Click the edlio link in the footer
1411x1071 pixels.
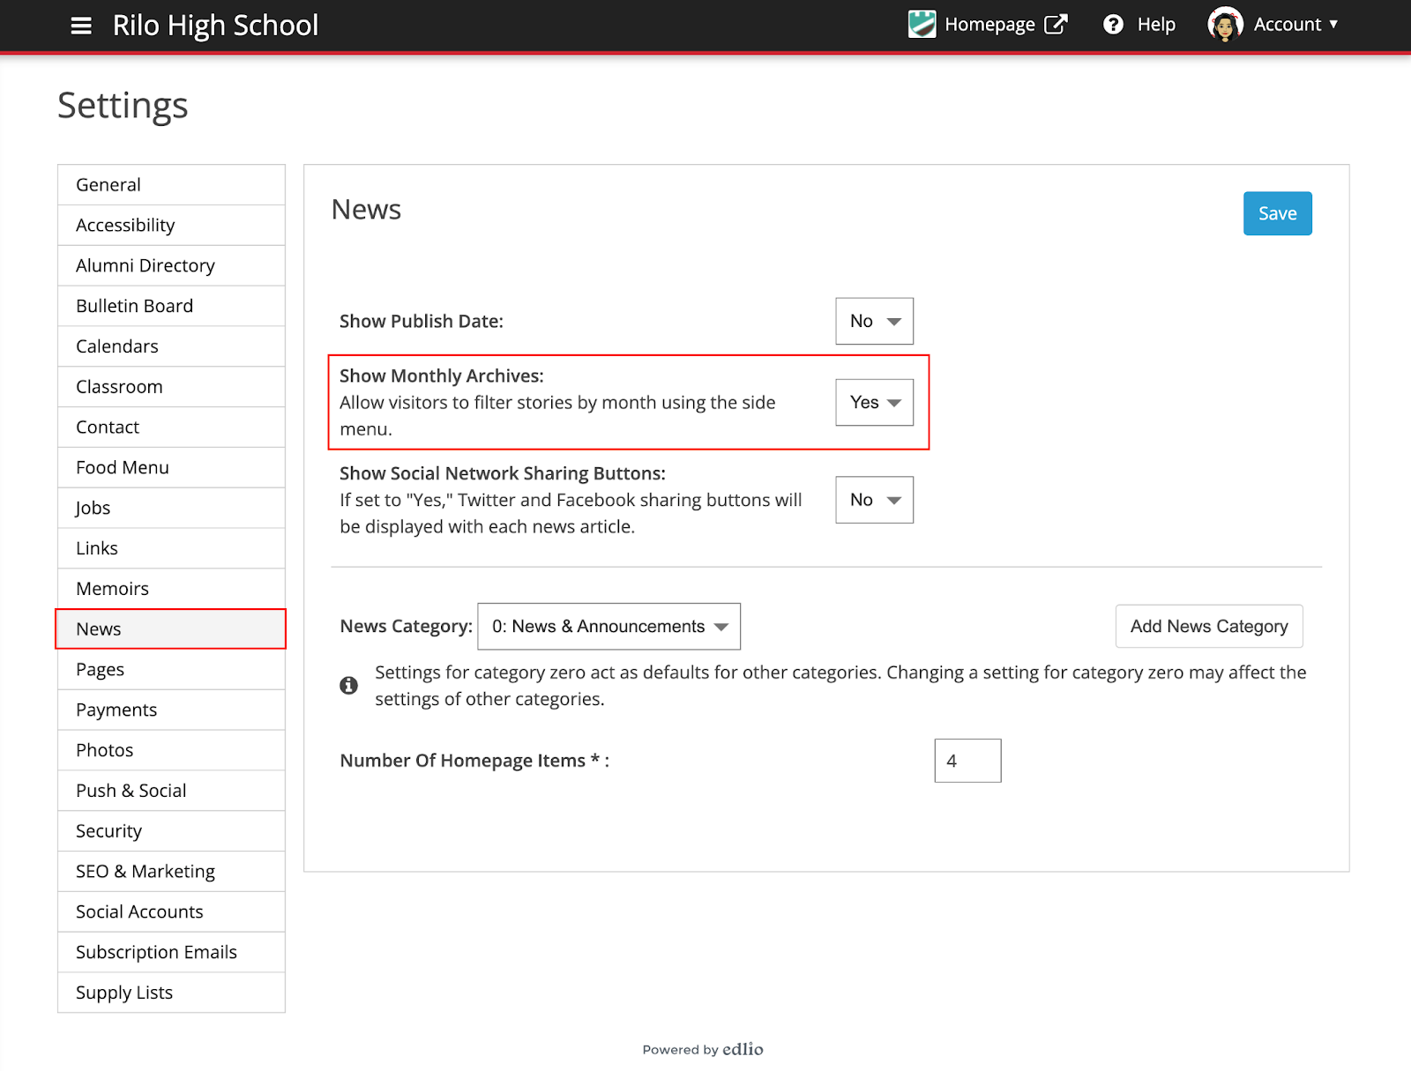(743, 1049)
